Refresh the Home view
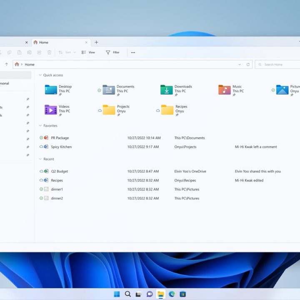Screen dimensions: 300x300 (248, 65)
